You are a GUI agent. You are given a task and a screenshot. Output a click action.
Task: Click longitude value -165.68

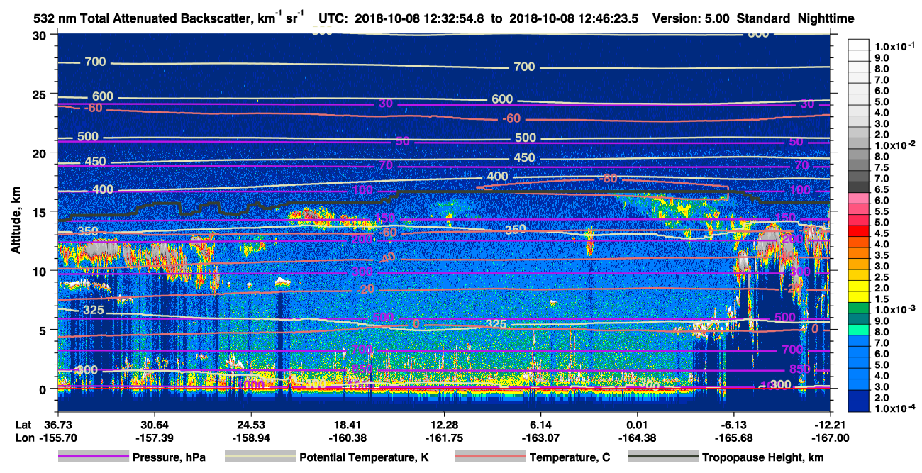(x=735, y=437)
